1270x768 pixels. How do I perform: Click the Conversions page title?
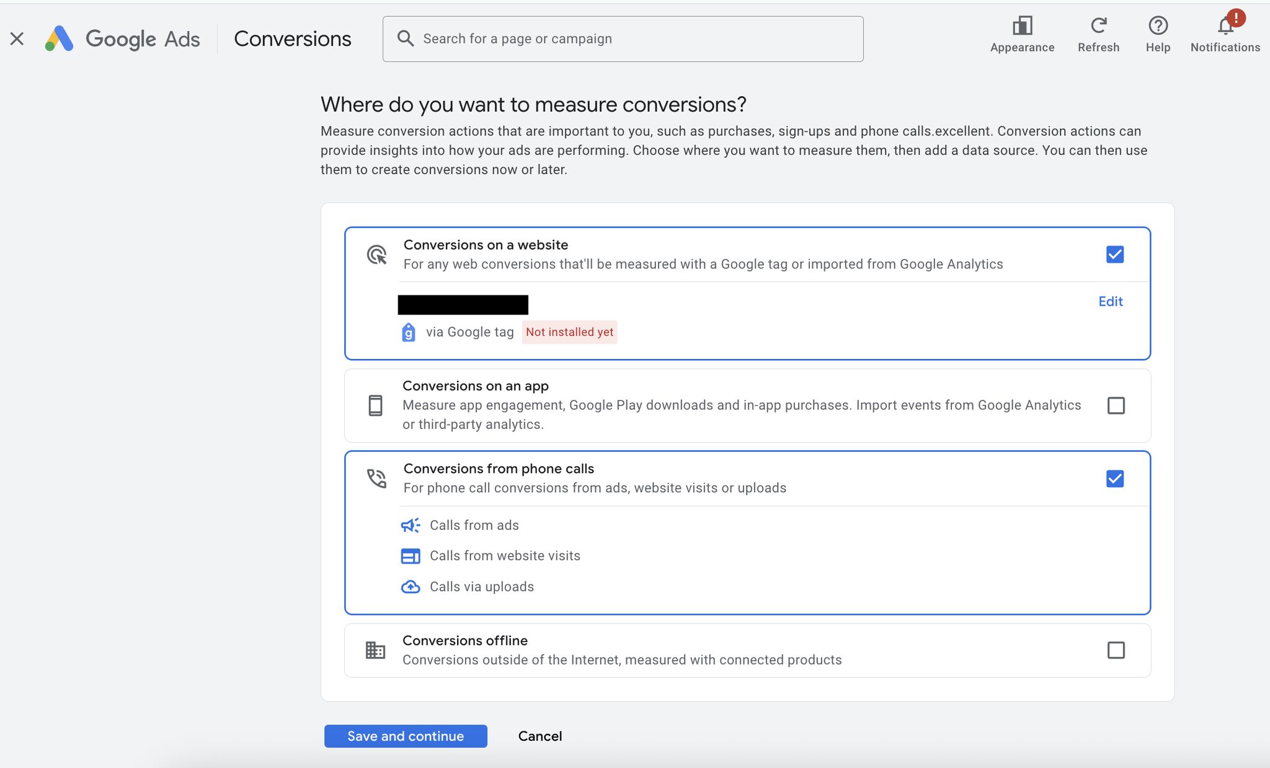tap(293, 39)
